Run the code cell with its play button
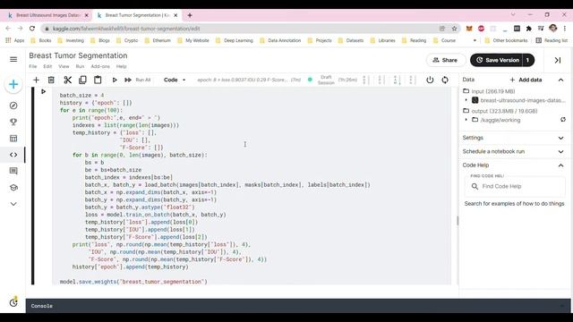The height and width of the screenshot is (322, 573). pyautogui.click(x=44, y=91)
